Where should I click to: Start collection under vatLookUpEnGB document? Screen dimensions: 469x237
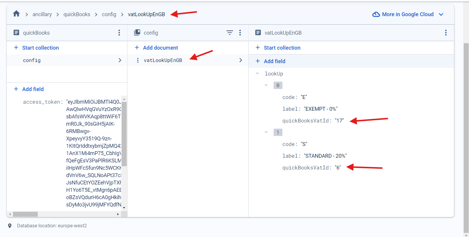[x=282, y=48]
